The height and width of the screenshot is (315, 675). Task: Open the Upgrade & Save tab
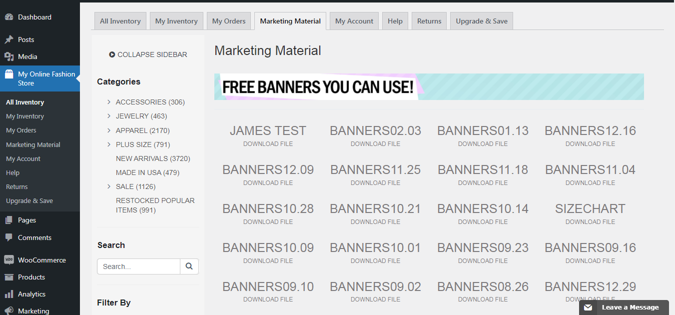click(482, 21)
